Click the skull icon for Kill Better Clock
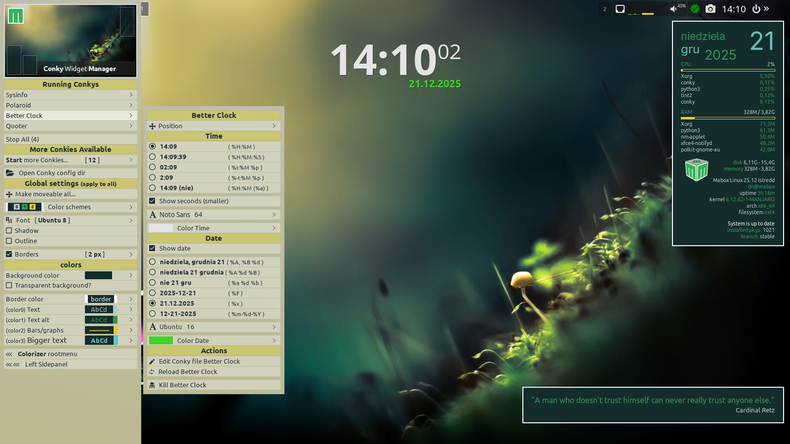The image size is (790, 444). pos(152,385)
